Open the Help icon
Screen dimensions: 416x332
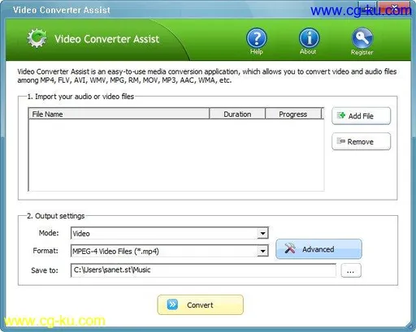tap(257, 38)
